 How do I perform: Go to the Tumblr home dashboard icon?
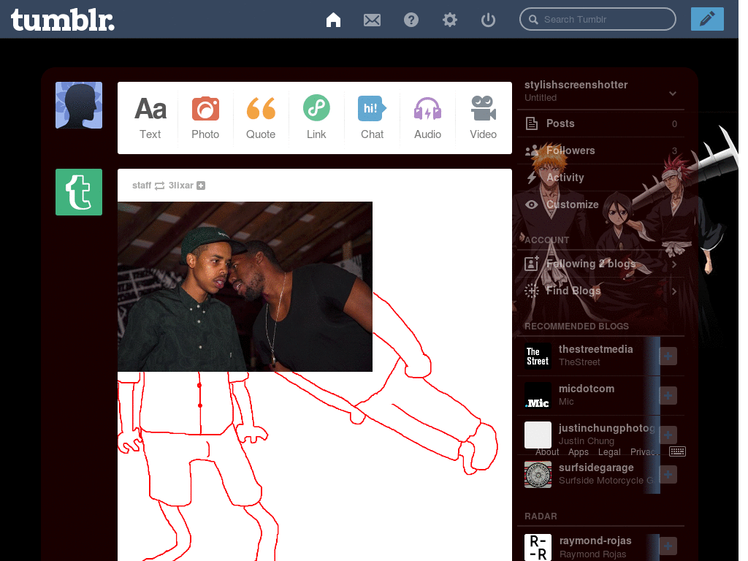coord(334,20)
